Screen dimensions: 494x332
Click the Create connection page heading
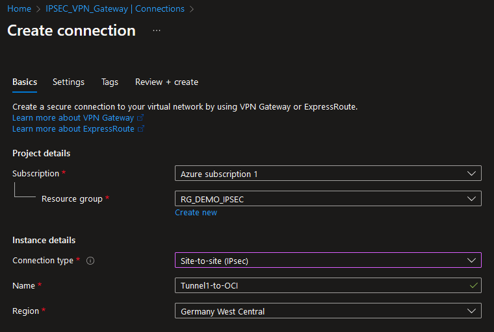pyautogui.click(x=71, y=30)
